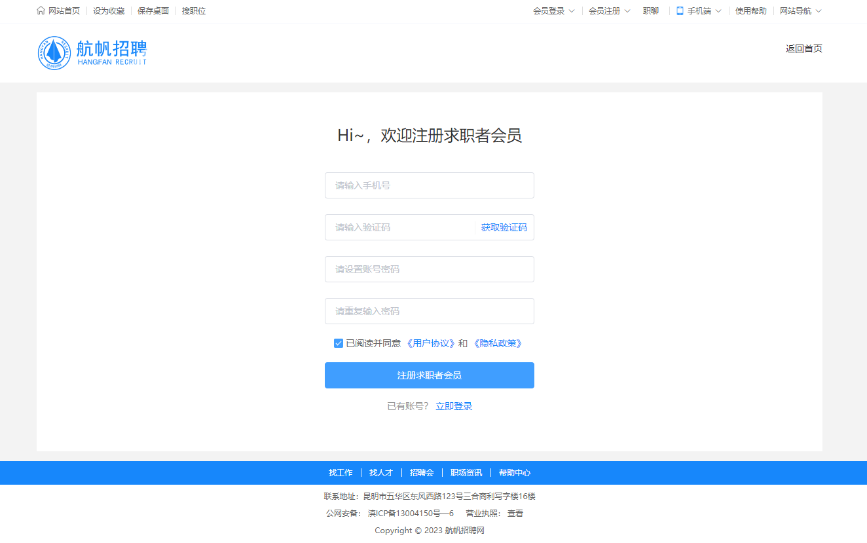Click the 航帆招聘 sailboat logo

tap(54, 53)
